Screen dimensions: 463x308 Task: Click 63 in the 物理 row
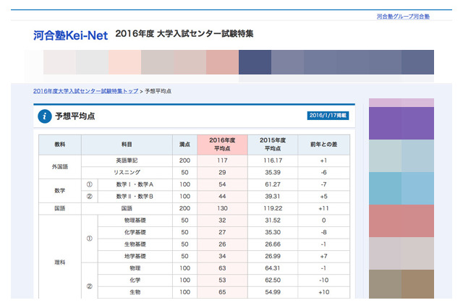coord(222,268)
